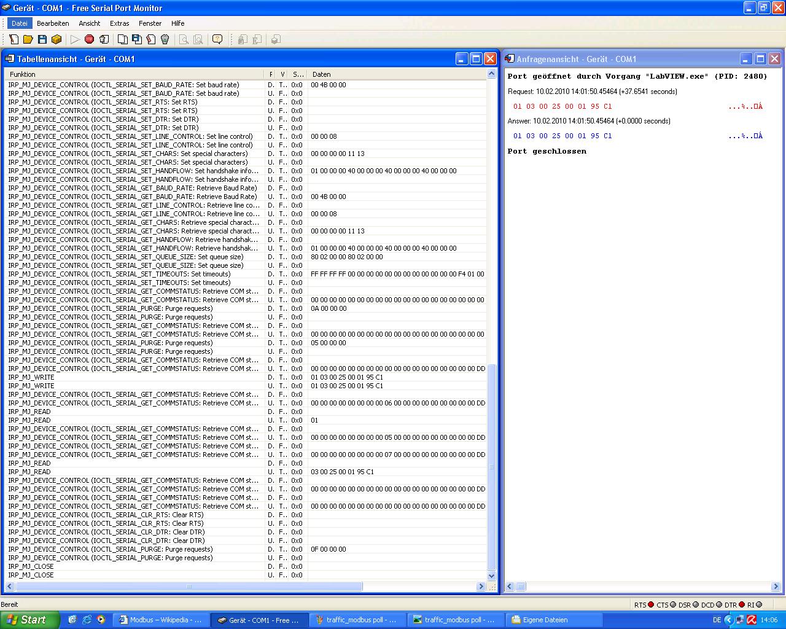786x629 pixels.
Task: Click the S... status column header
Action: (x=298, y=74)
